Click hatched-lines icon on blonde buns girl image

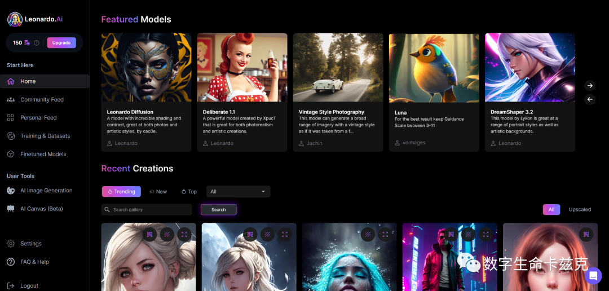(167, 234)
